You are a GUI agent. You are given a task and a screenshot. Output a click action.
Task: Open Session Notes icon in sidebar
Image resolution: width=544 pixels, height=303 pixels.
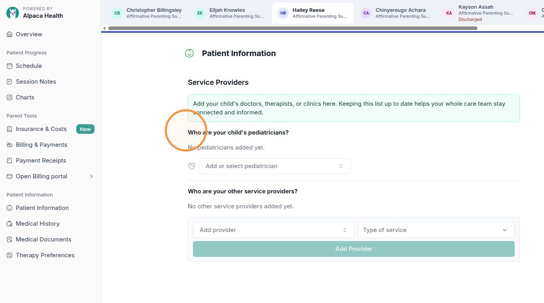click(9, 82)
